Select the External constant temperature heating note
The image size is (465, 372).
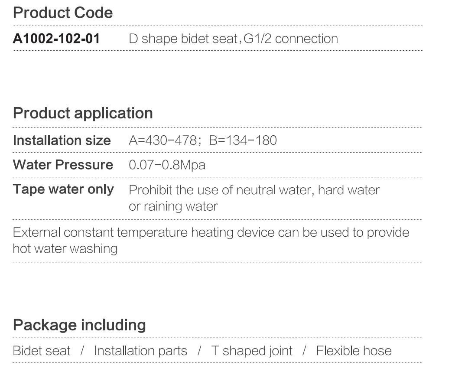[211, 232]
